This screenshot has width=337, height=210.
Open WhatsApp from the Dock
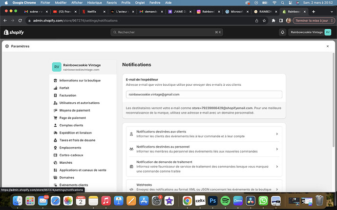263,201
